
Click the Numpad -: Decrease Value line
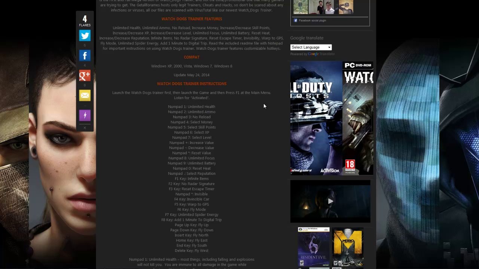point(192,148)
